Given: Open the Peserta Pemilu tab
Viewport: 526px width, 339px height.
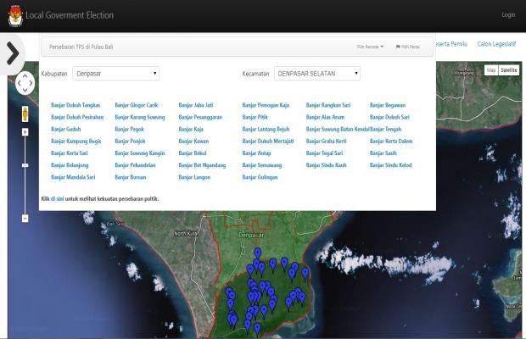Looking at the screenshot, I should pos(450,43).
